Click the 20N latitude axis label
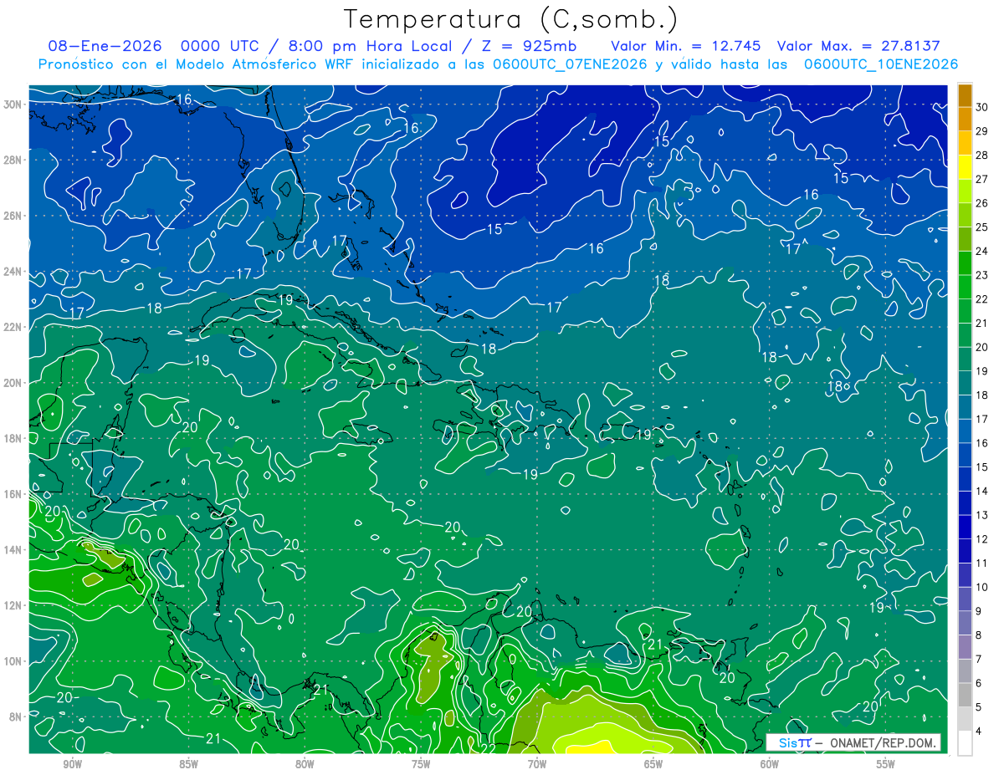 pos(14,383)
